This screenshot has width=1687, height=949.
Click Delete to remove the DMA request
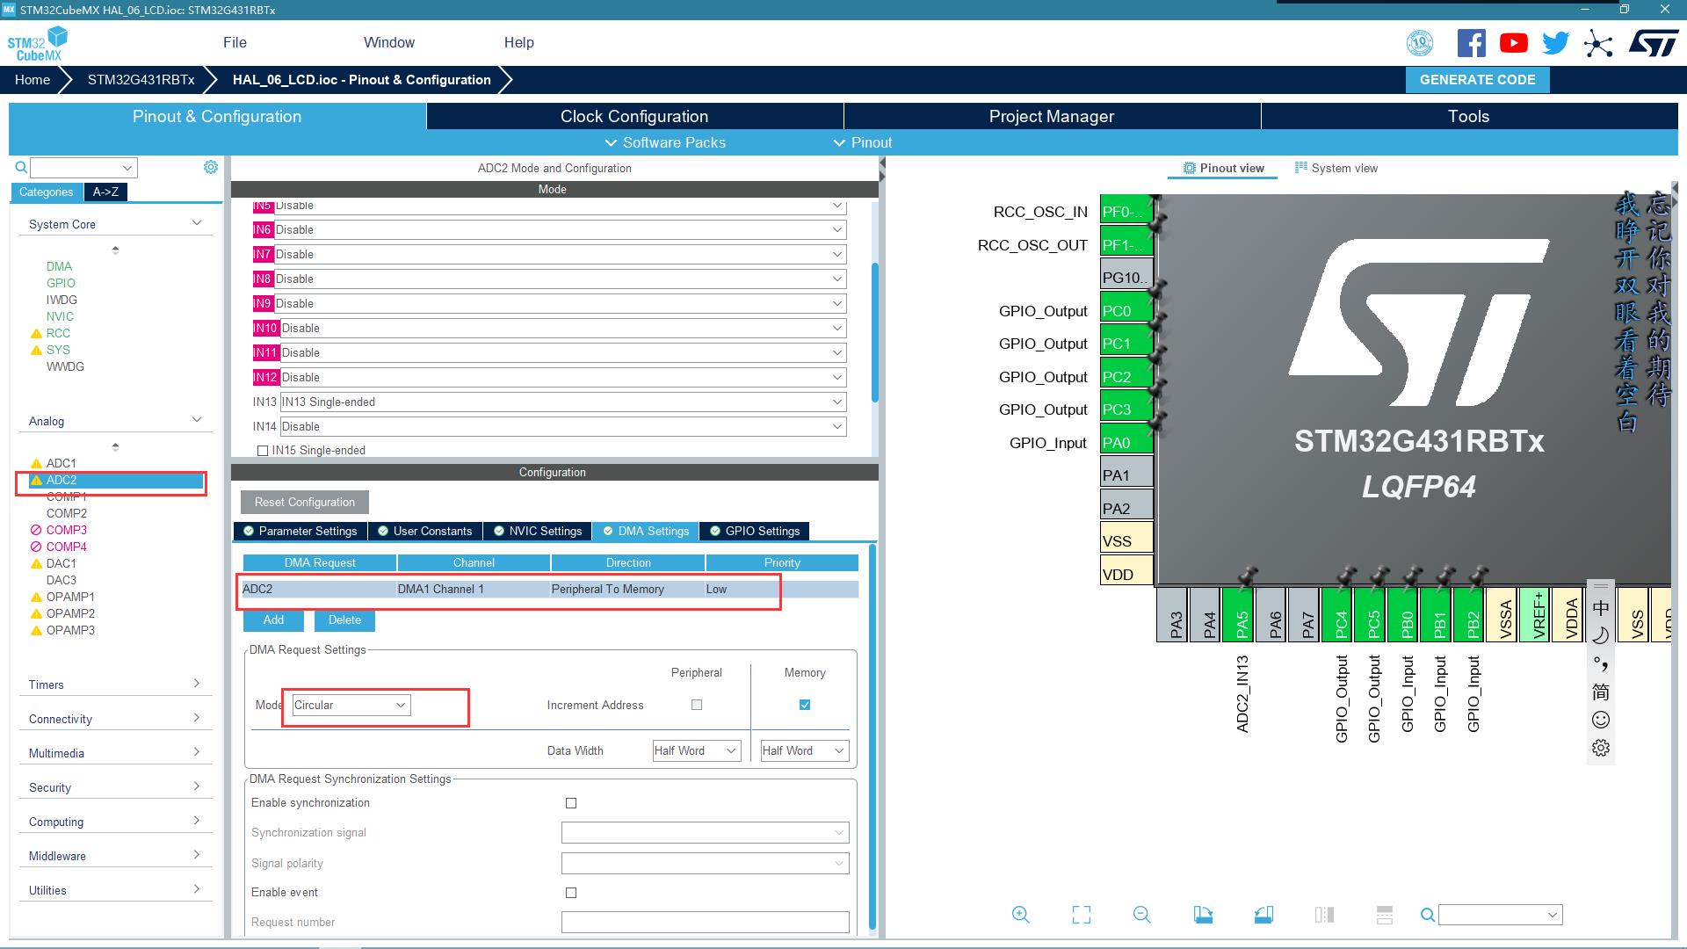344,619
